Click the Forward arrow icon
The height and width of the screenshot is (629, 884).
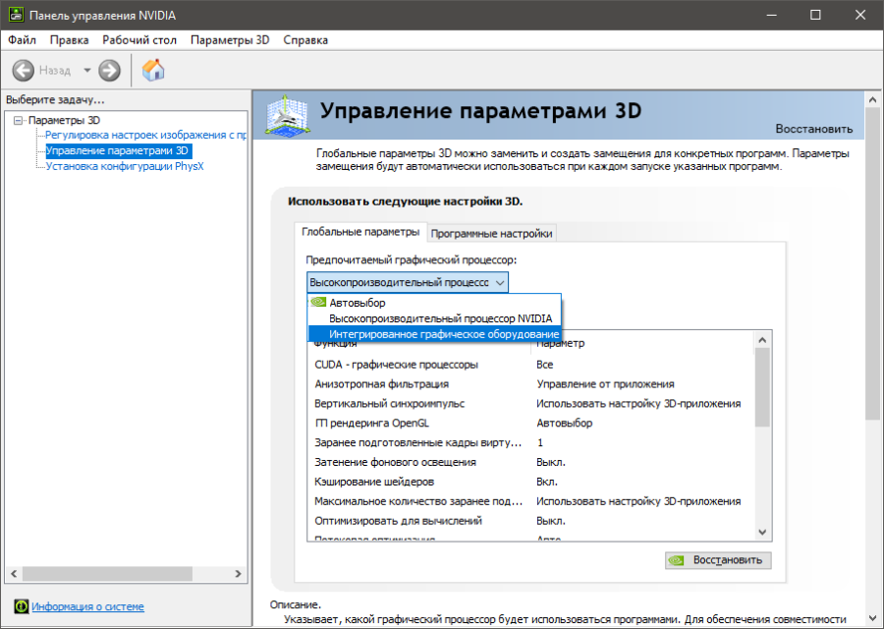click(x=109, y=71)
